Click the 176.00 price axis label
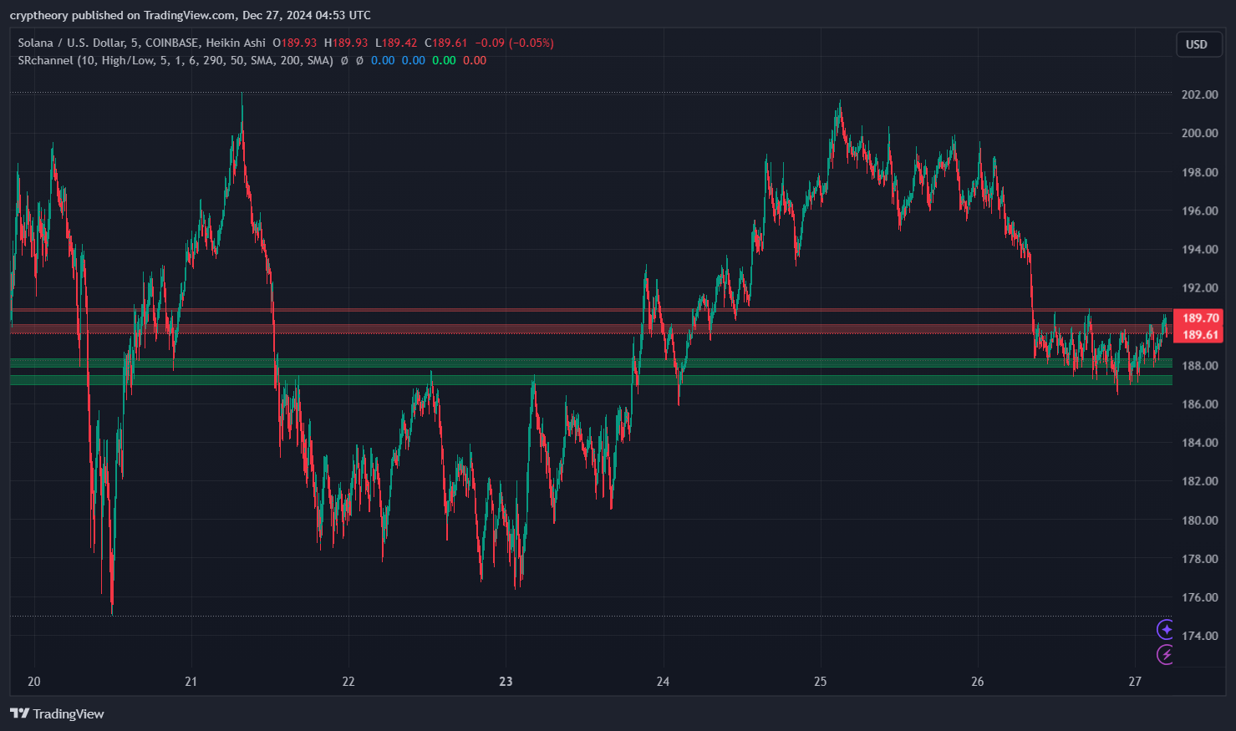1236x731 pixels. coord(1199,596)
